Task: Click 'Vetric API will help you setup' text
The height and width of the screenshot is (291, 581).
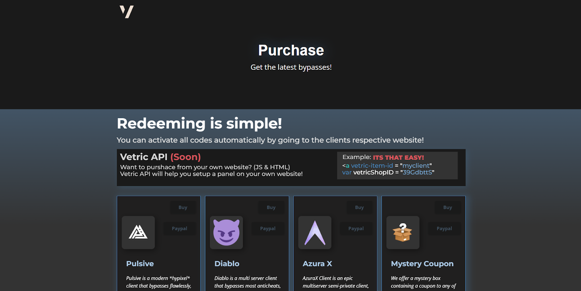Action: coord(211,174)
